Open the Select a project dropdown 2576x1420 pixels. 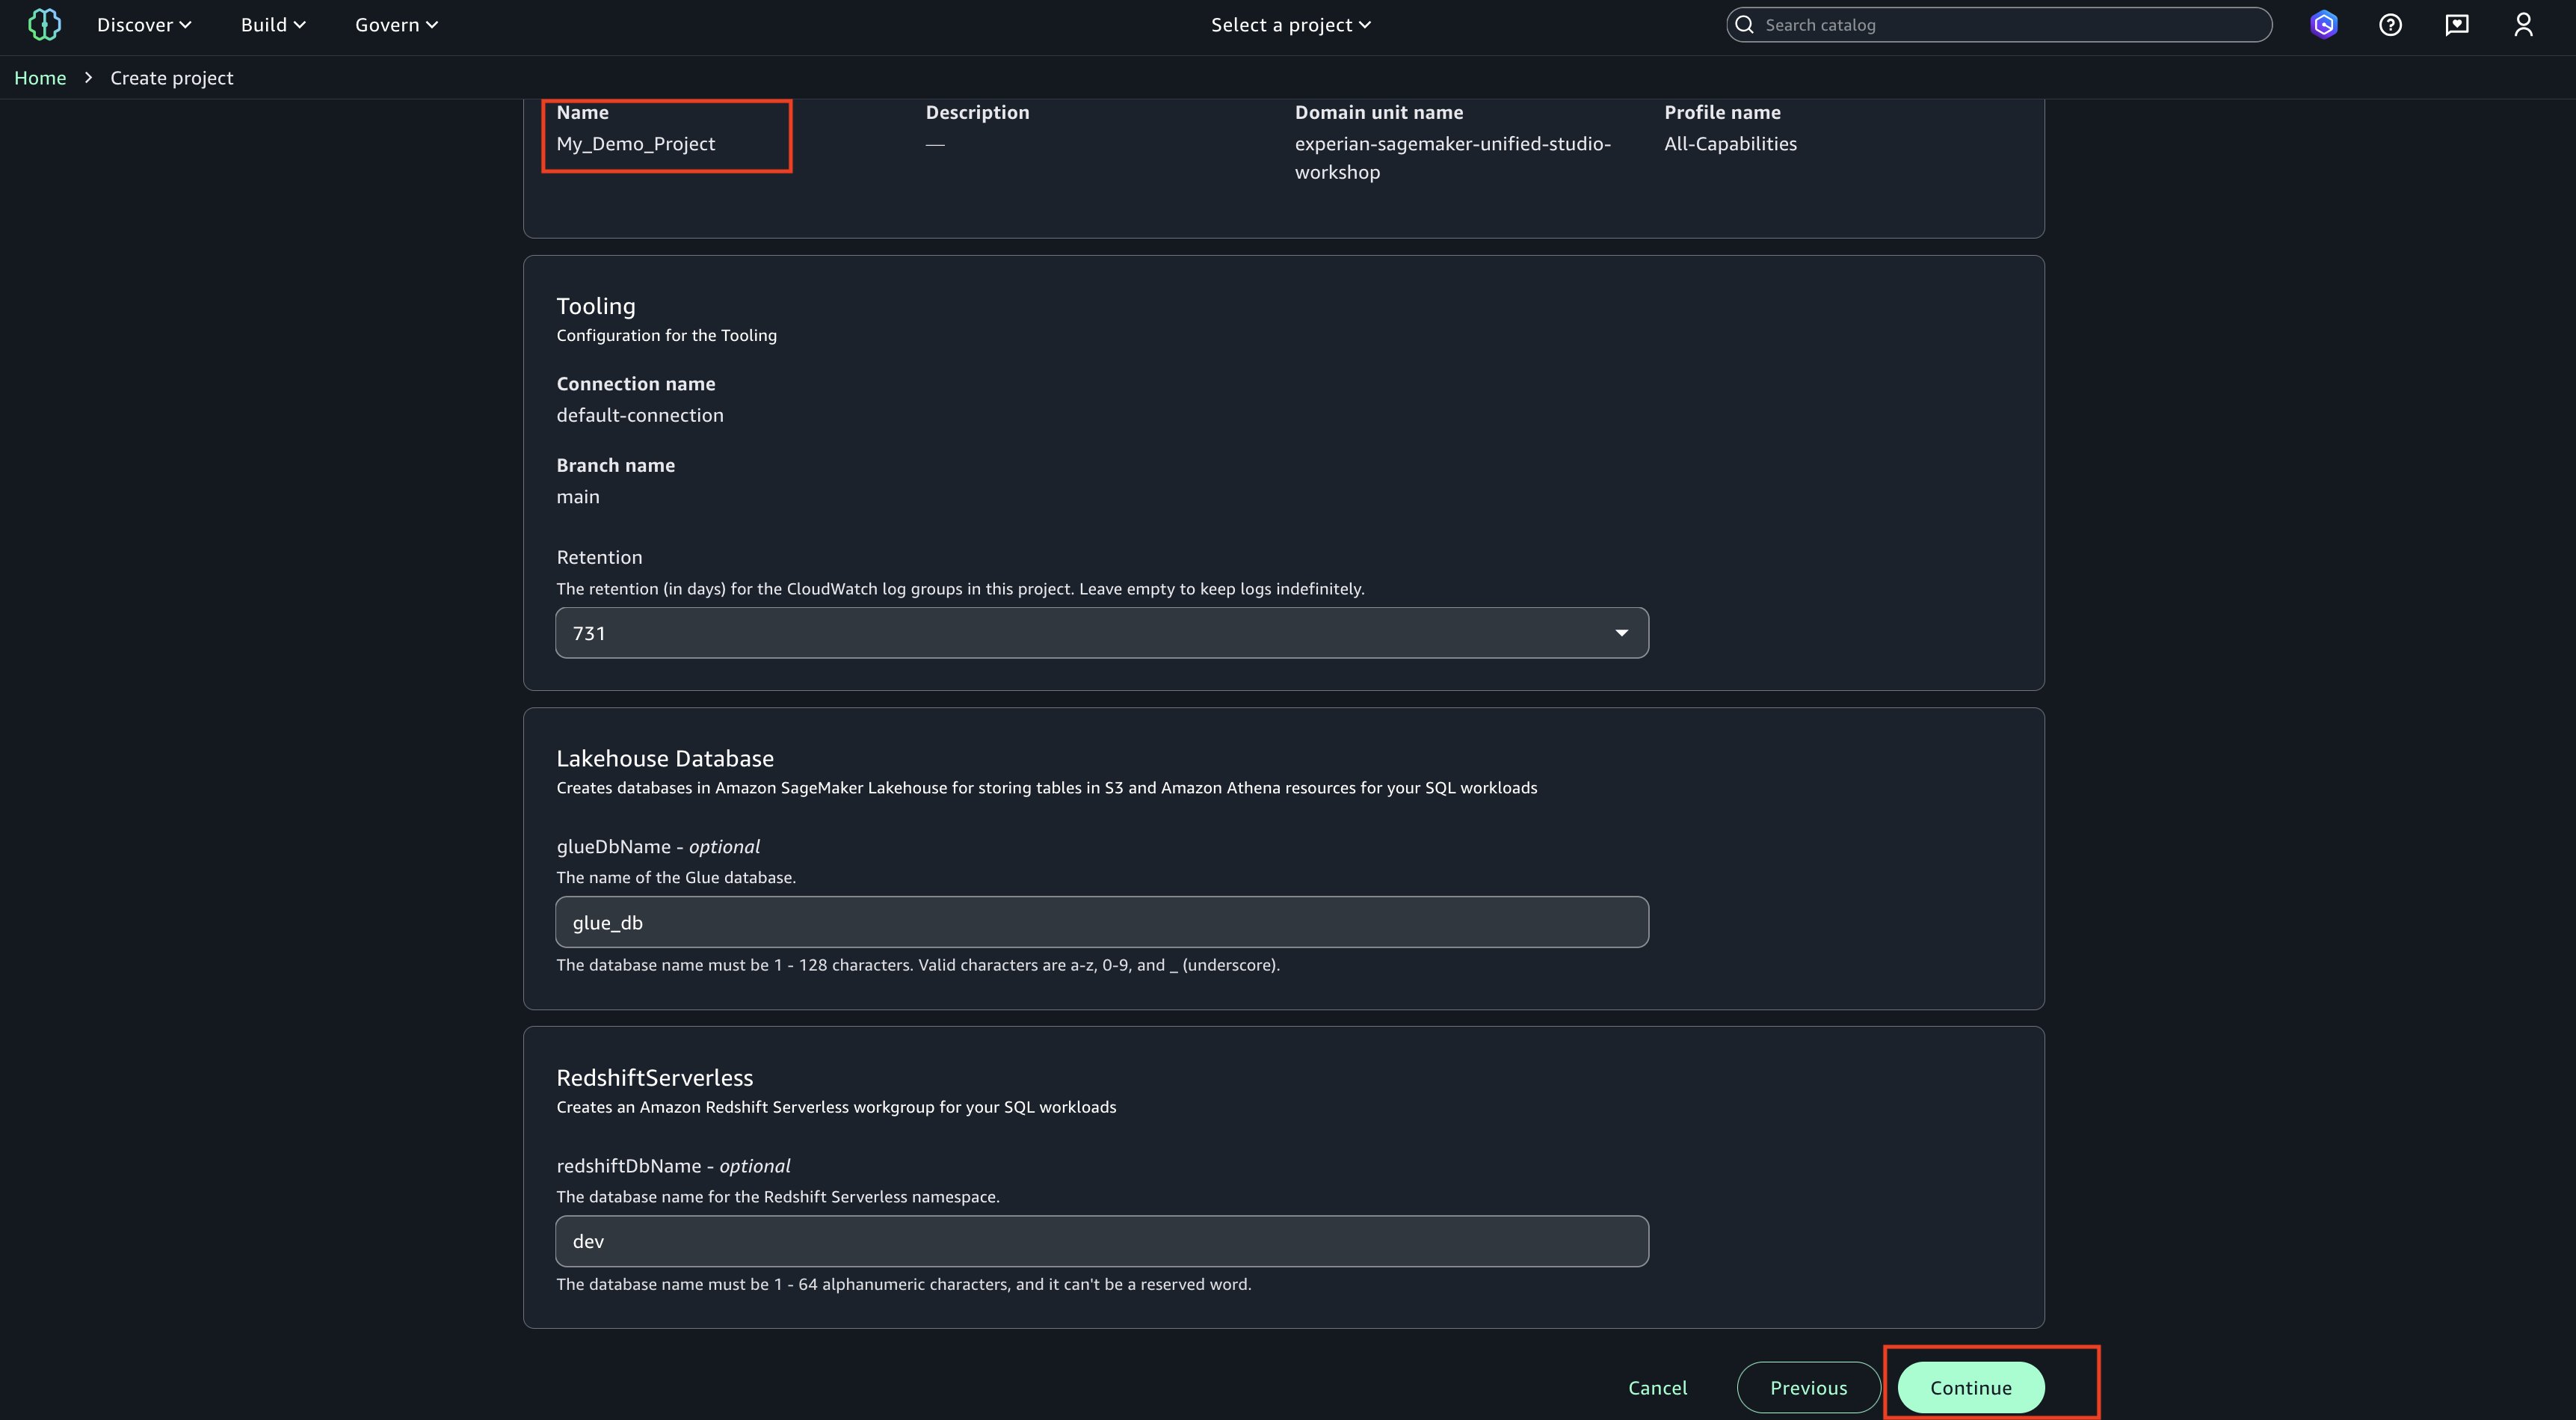click(1290, 25)
